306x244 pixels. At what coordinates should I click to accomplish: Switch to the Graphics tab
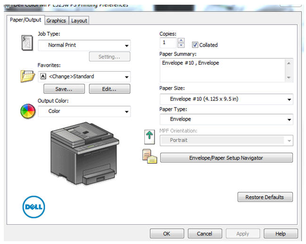pyautogui.click(x=56, y=21)
